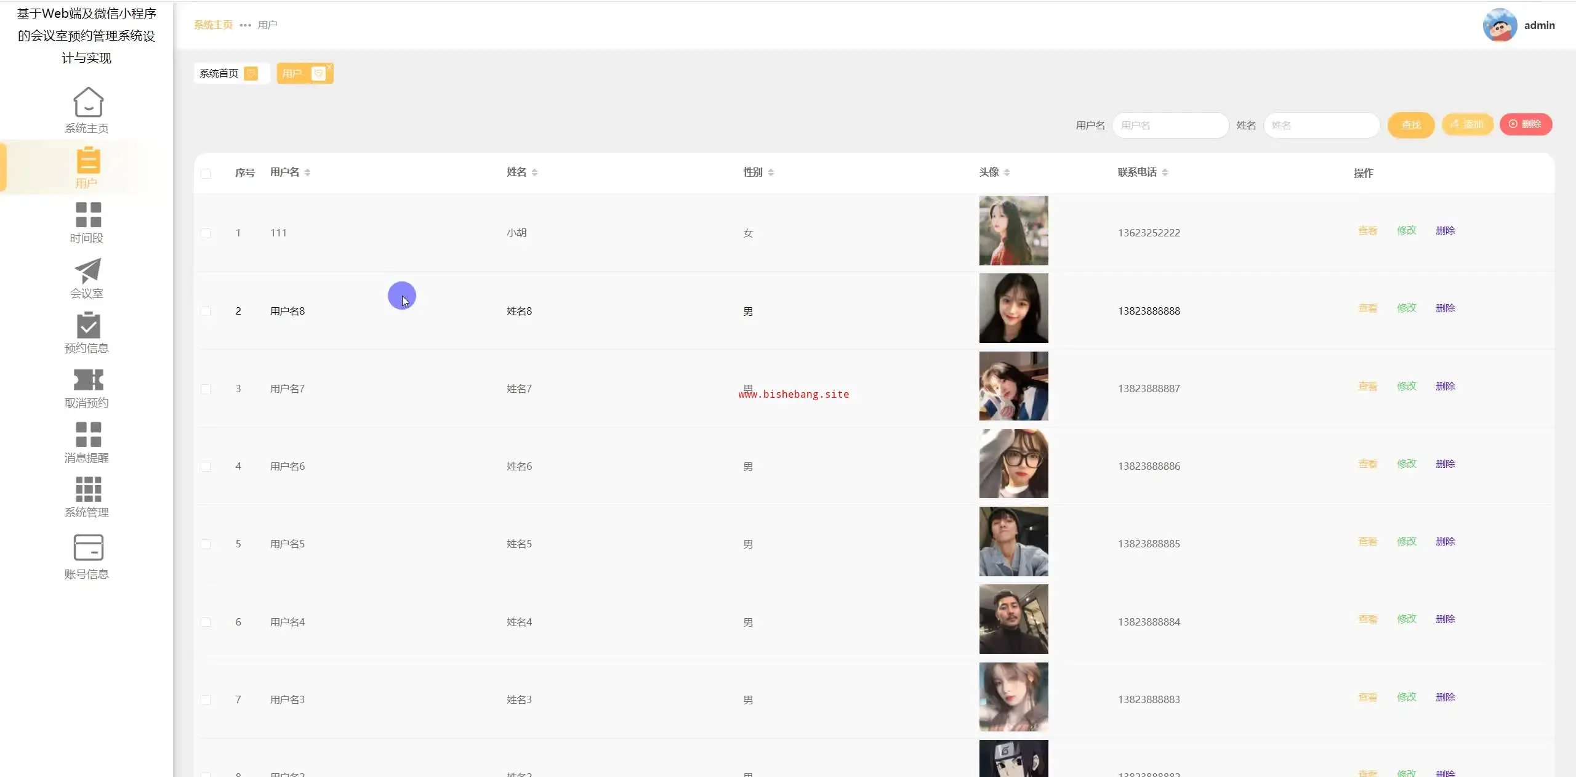
Task: Open 系统管理 grid icon
Action: [88, 489]
